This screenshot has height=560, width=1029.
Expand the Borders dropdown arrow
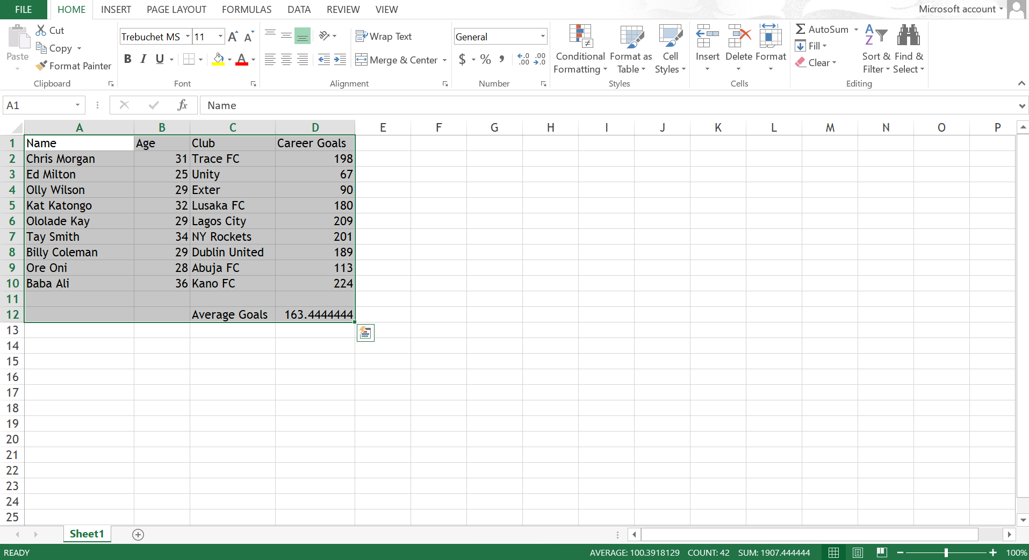tap(200, 60)
